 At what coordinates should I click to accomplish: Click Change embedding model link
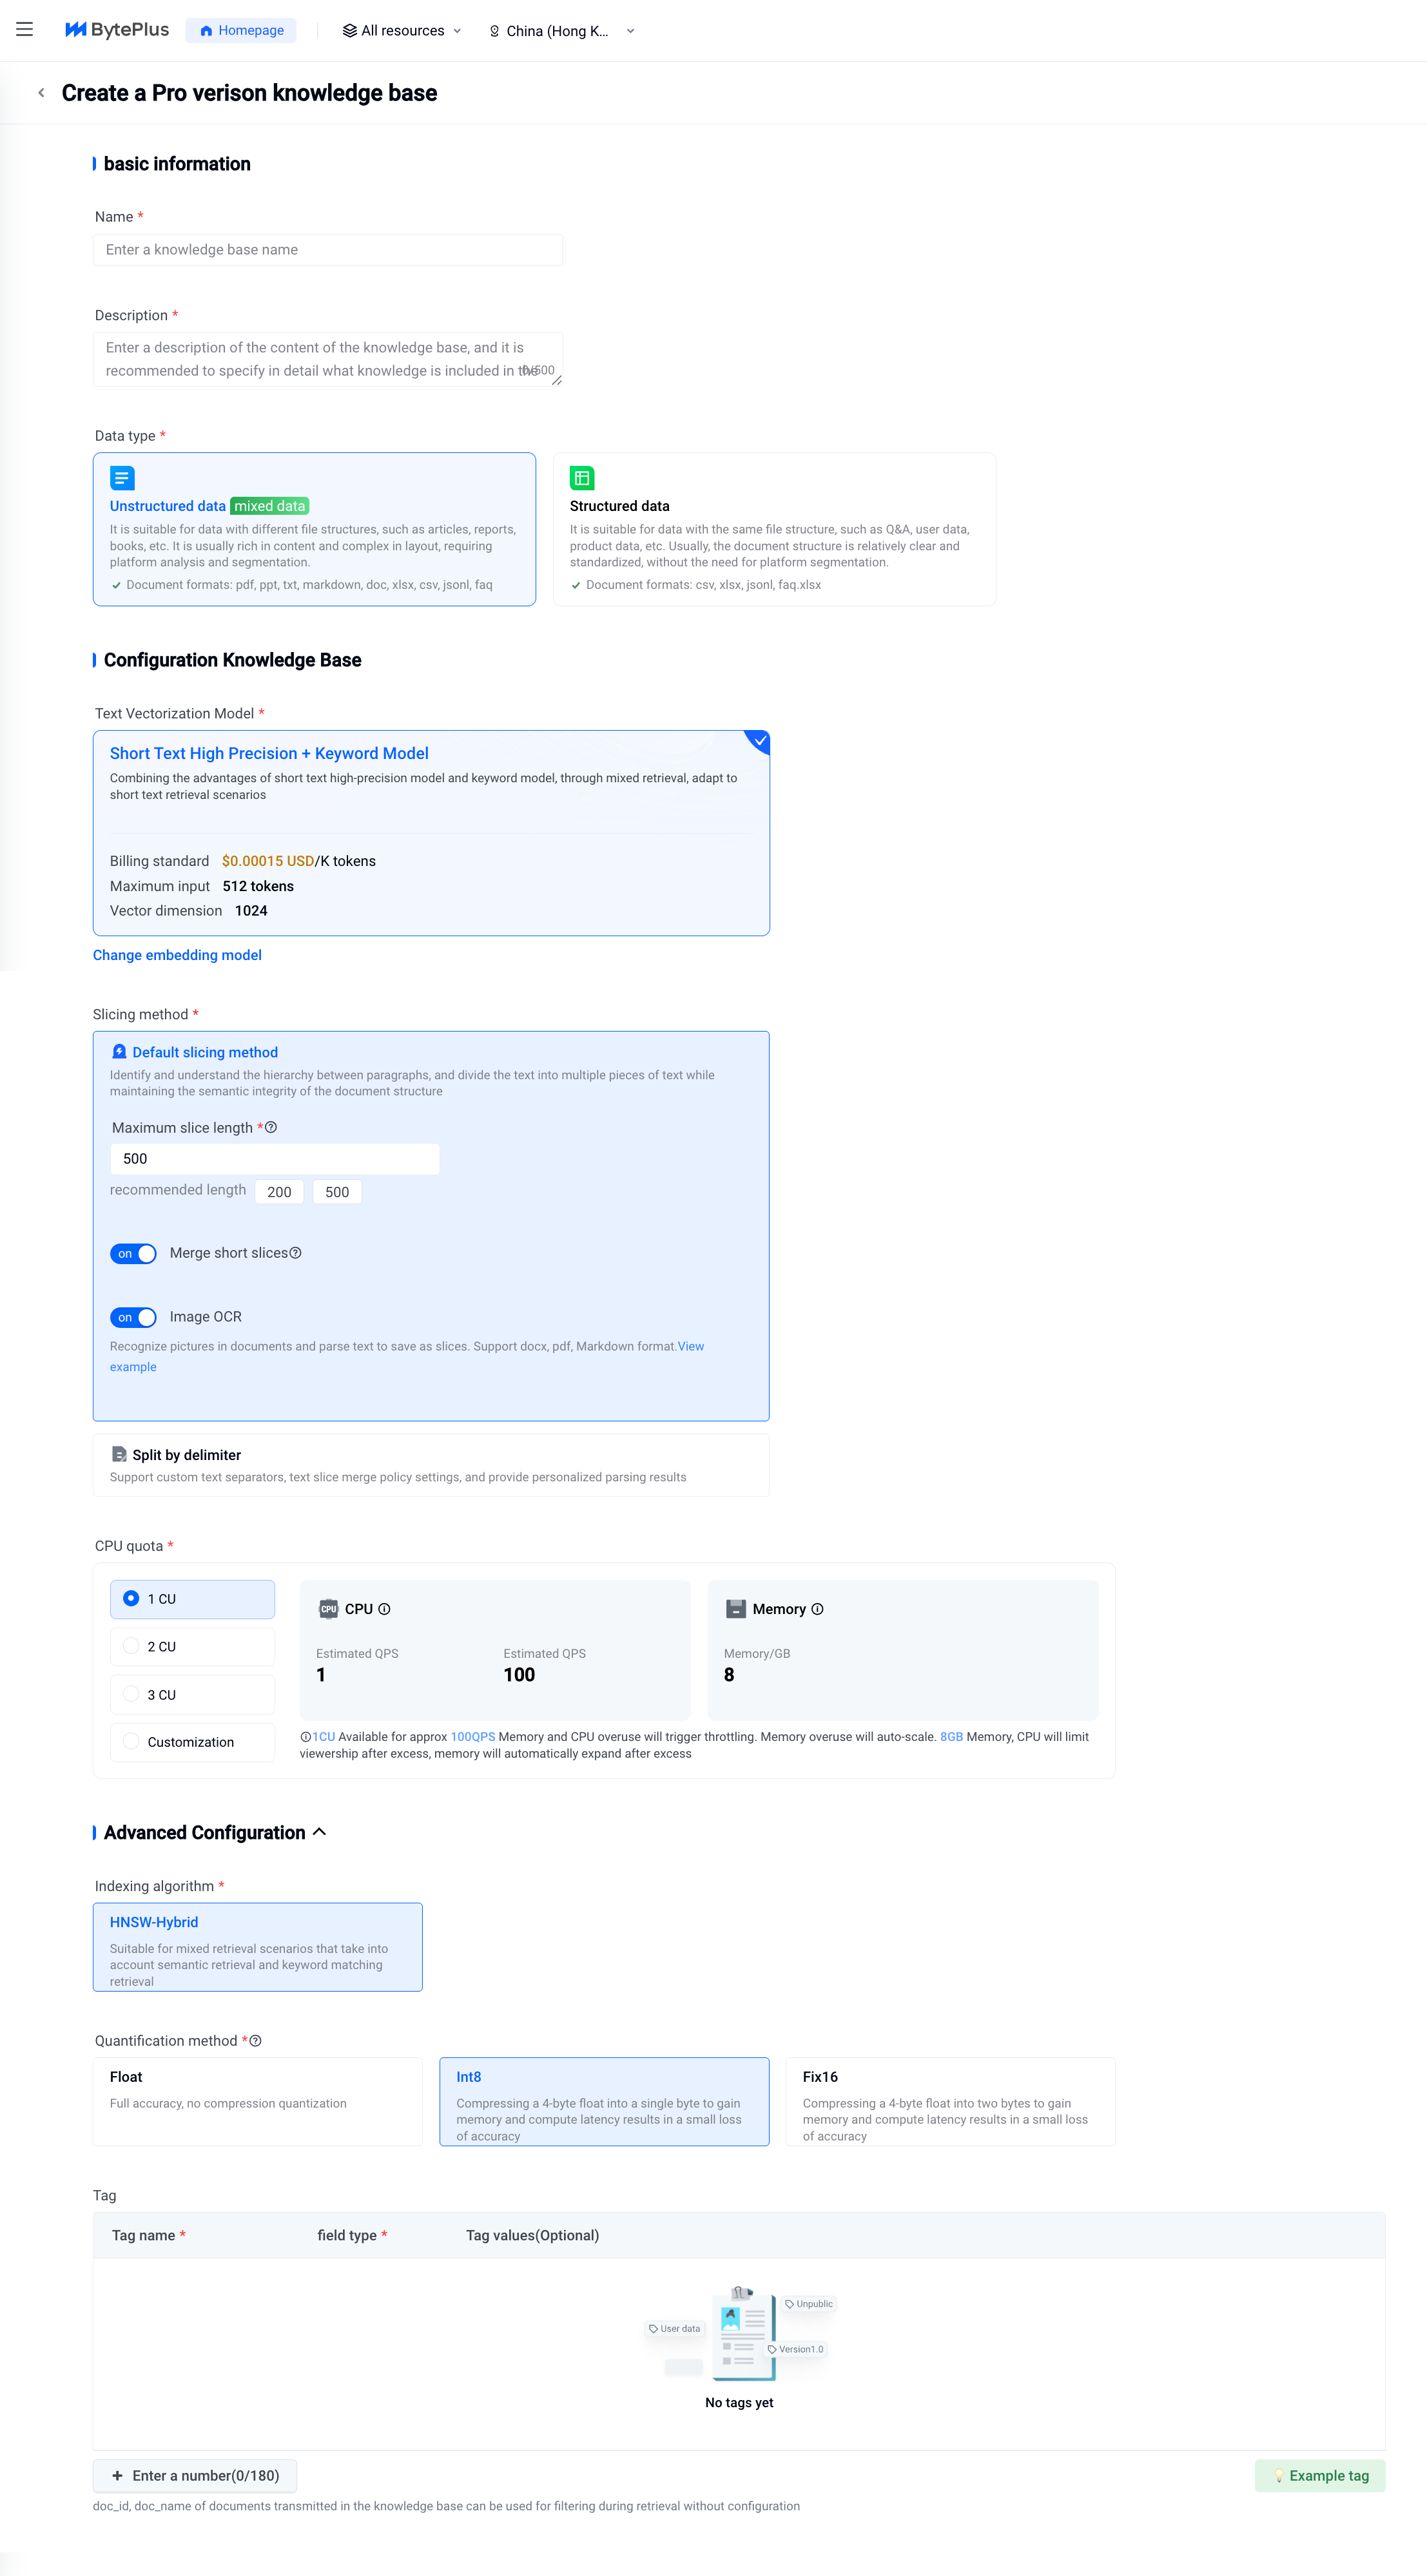[x=177, y=955]
